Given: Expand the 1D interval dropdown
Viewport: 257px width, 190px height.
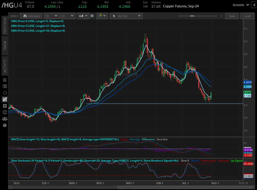Looking at the screenshot, I should coord(51,16).
